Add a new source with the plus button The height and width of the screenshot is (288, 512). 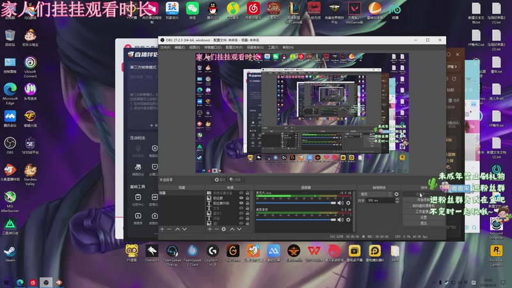(210, 229)
